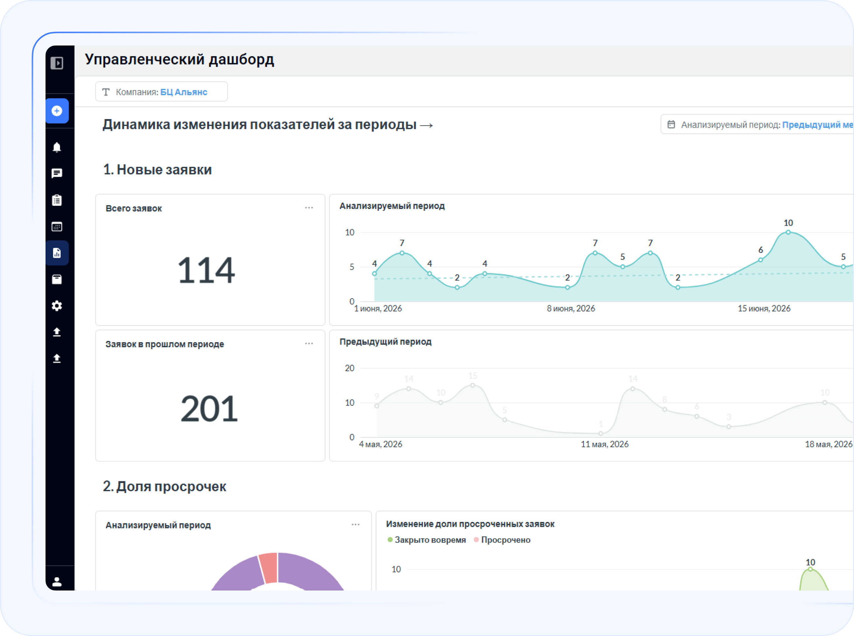Image resolution: width=854 pixels, height=636 pixels.
Task: Click the 11 мая, 2026 axis label
Action: coord(604,444)
